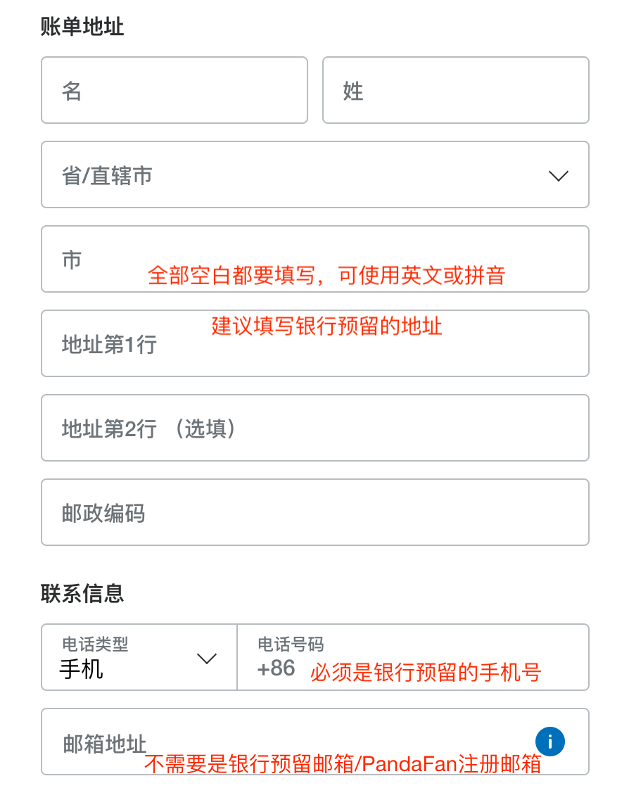629x788 pixels.
Task: Select the optional 地址第2行 field
Action: tap(314, 428)
